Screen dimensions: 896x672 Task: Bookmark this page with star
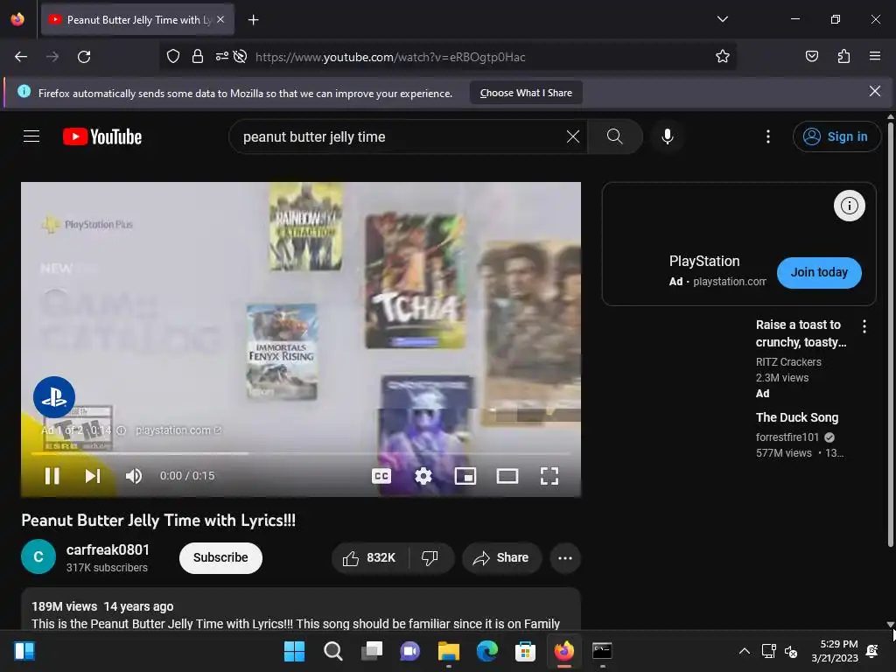(722, 56)
